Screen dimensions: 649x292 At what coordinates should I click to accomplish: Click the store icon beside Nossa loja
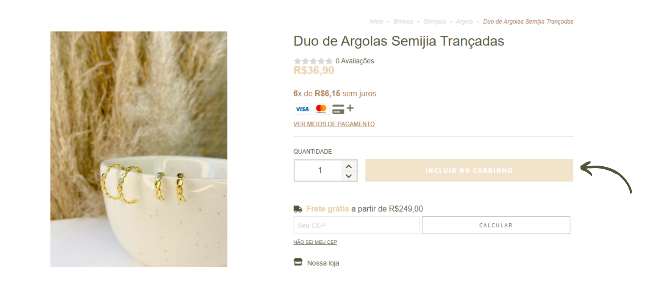(298, 262)
